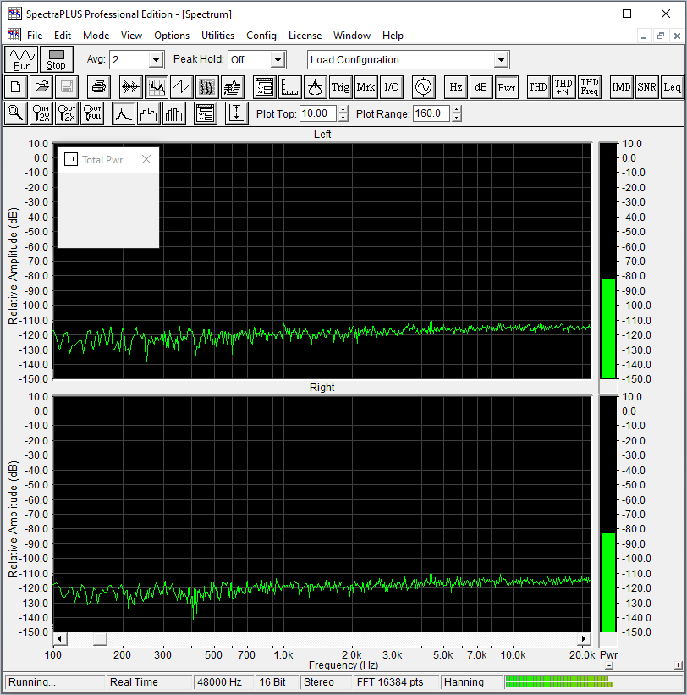Open the Utilities menu
687x695 pixels.
click(x=217, y=36)
